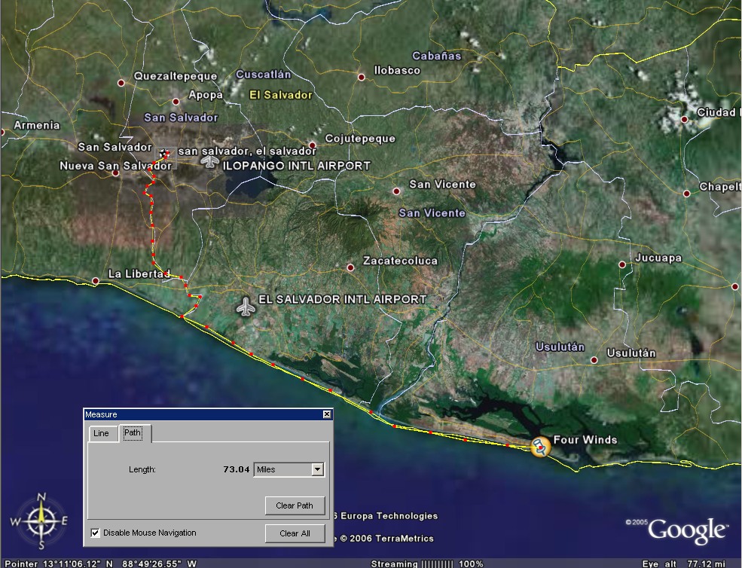
Task: Click the Jucuapa city marker dot
Action: coord(622,264)
